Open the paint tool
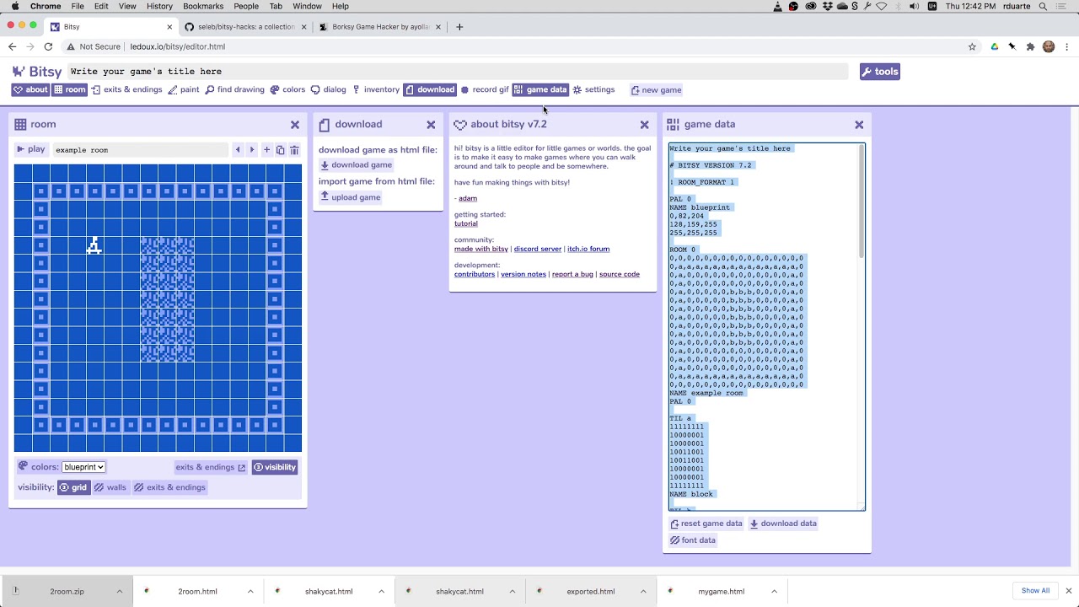The width and height of the screenshot is (1079, 607). [184, 89]
